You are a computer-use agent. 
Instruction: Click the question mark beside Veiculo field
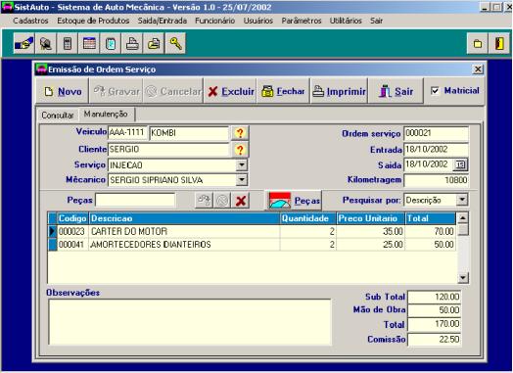point(240,133)
